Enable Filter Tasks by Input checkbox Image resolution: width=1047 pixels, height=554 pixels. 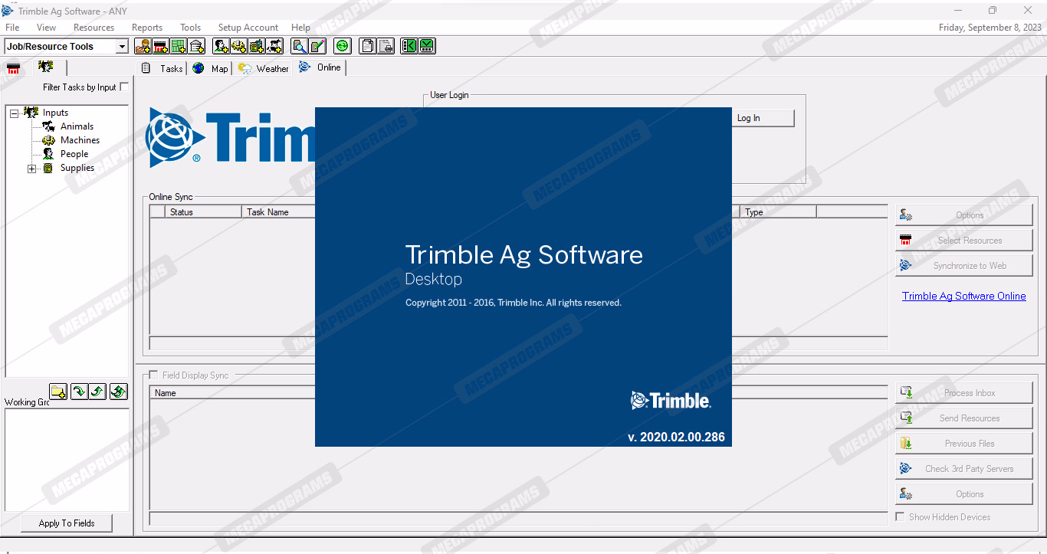(x=124, y=87)
